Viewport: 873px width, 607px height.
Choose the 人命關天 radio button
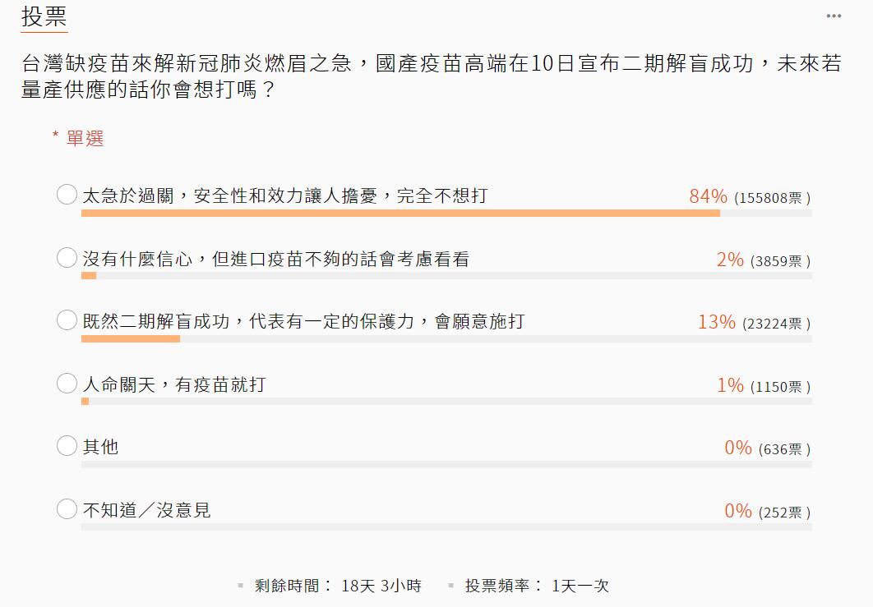pyautogui.click(x=67, y=384)
